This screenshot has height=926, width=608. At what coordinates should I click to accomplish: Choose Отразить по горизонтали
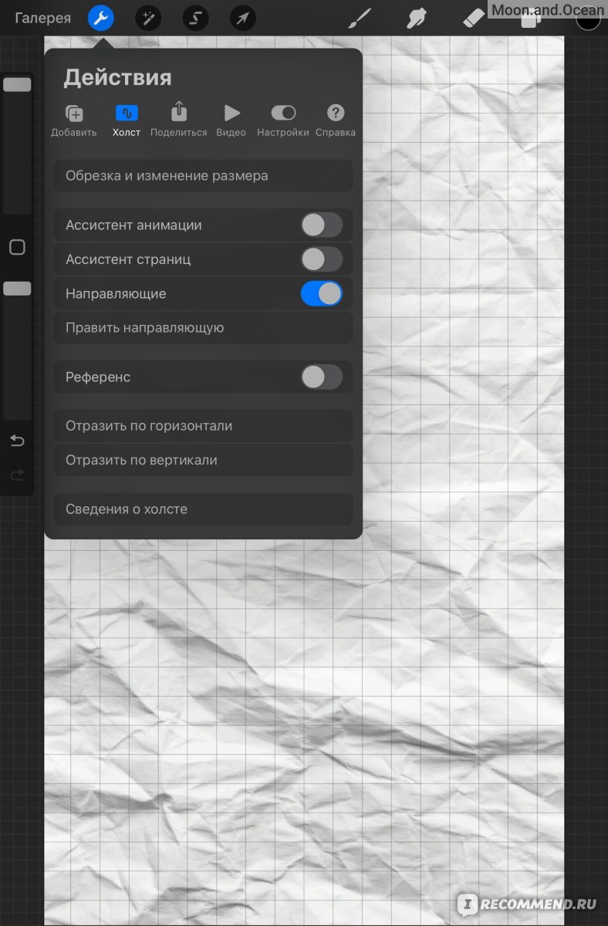[x=204, y=426]
